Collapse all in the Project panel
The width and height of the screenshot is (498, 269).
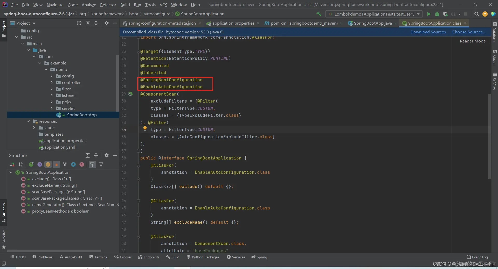pos(96,23)
